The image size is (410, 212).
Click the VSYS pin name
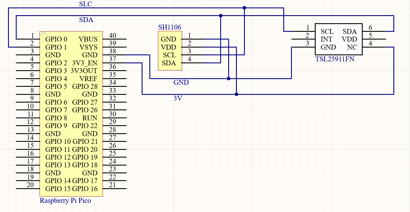click(x=88, y=47)
